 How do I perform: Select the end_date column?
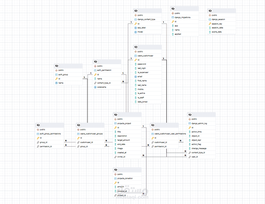[121, 144]
